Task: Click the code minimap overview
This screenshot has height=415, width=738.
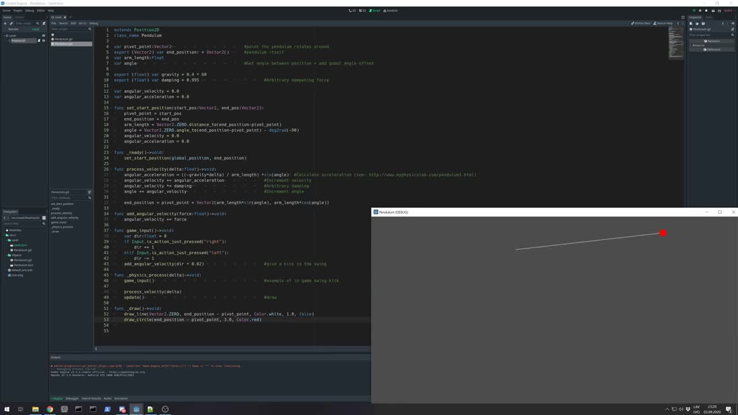Action: 676,43
